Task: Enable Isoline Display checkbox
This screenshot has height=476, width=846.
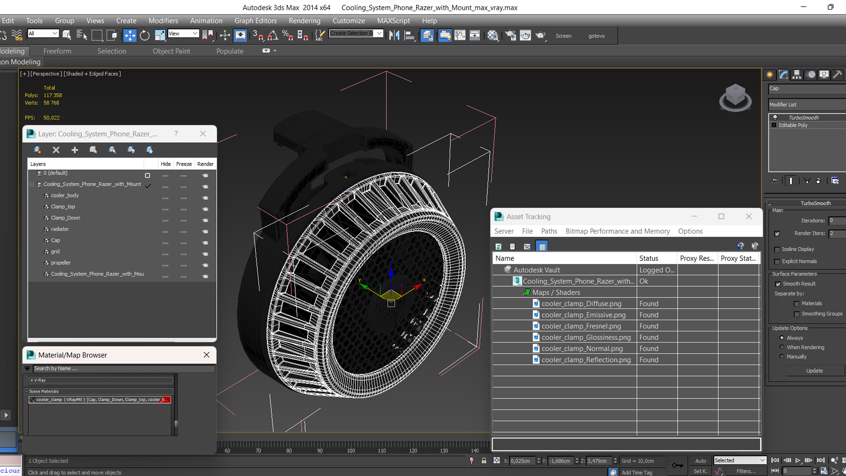Action: [x=777, y=249]
